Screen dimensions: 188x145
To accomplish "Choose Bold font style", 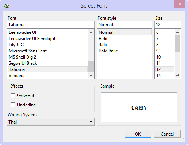I will (x=125, y=39).
